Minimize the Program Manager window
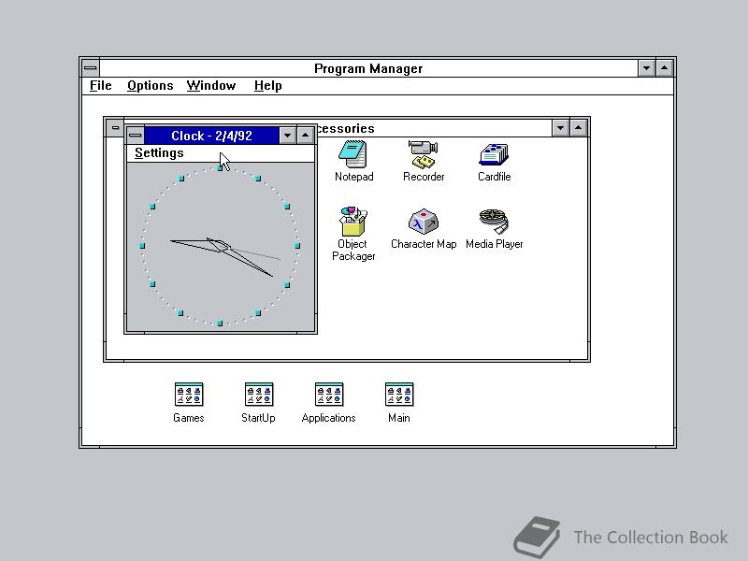 pos(646,68)
